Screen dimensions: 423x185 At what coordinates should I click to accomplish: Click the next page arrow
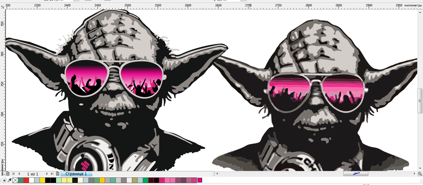click(47, 174)
